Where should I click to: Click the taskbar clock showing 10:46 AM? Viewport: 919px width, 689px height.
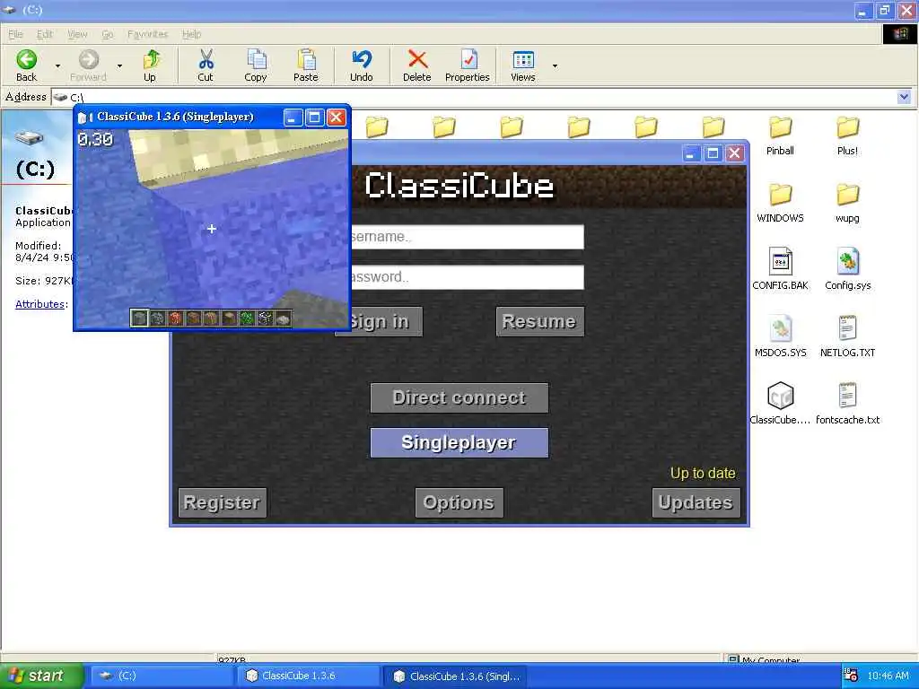click(888, 676)
